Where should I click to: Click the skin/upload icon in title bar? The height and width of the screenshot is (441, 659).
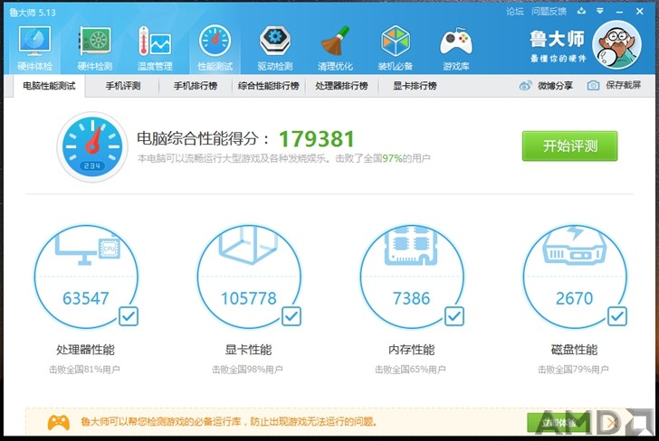(581, 11)
